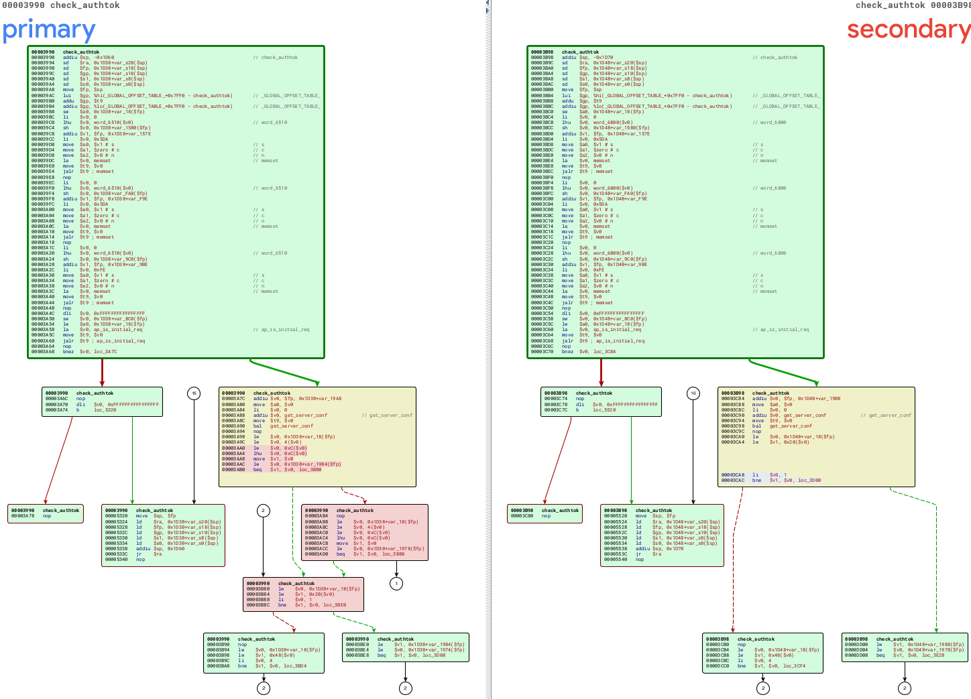Click the red "secondary" label

click(908, 30)
